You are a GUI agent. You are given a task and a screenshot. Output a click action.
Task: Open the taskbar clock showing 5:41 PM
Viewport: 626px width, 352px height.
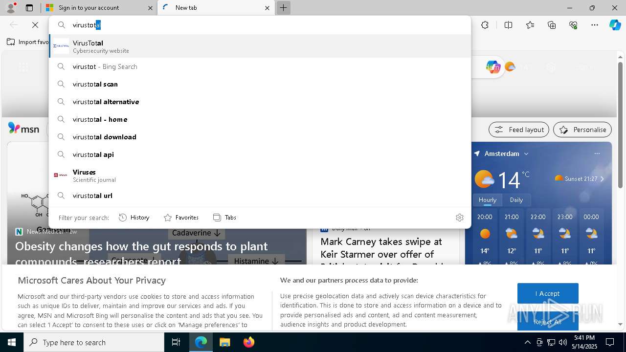click(x=584, y=342)
